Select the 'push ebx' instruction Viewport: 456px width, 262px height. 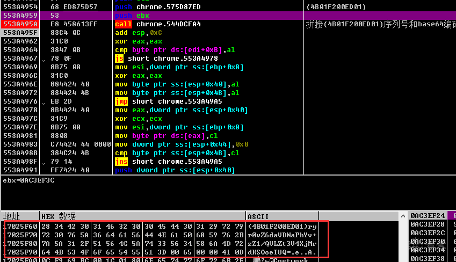click(x=132, y=16)
